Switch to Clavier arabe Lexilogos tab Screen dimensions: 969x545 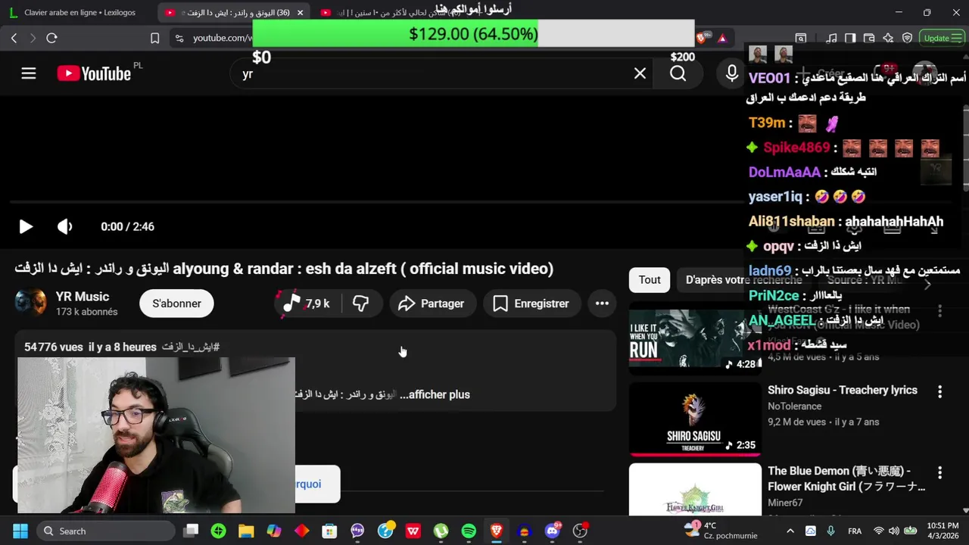(x=79, y=13)
